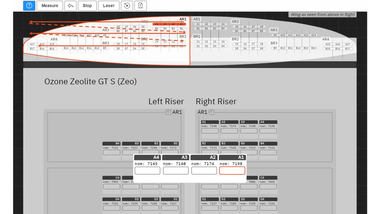
Task: Click the undo back-arrow toolbar icon
Action: (70, 6)
